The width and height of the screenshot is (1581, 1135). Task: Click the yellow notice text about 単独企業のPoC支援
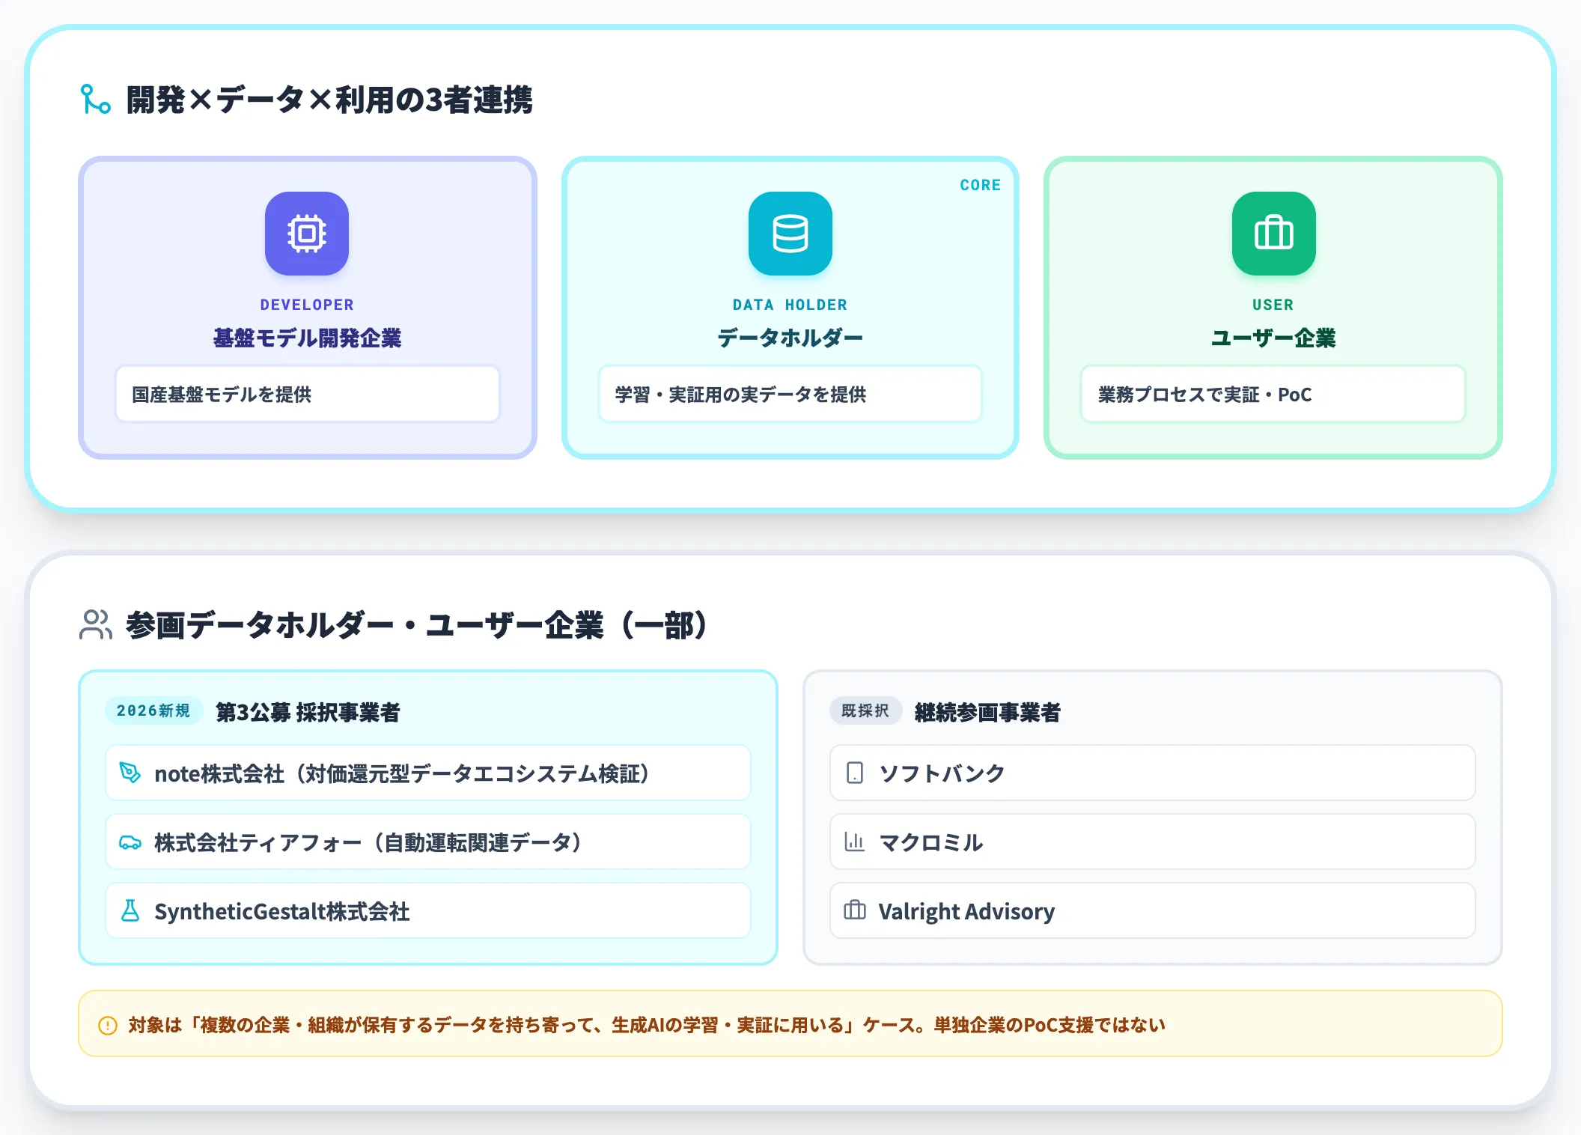point(647,1025)
